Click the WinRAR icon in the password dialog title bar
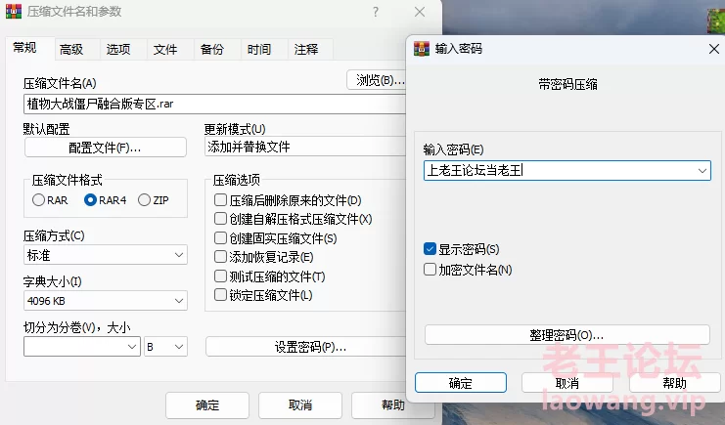The height and width of the screenshot is (425, 725). (422, 49)
